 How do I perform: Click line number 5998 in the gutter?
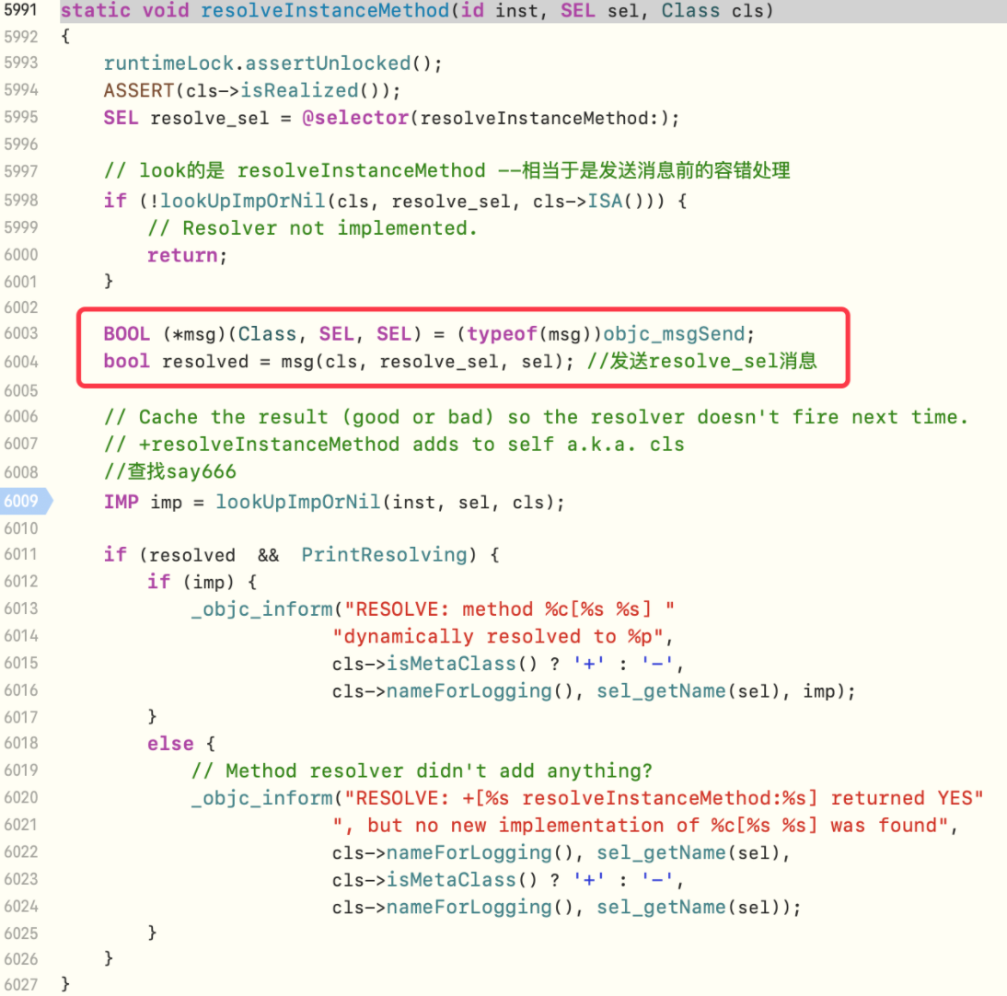coord(20,200)
